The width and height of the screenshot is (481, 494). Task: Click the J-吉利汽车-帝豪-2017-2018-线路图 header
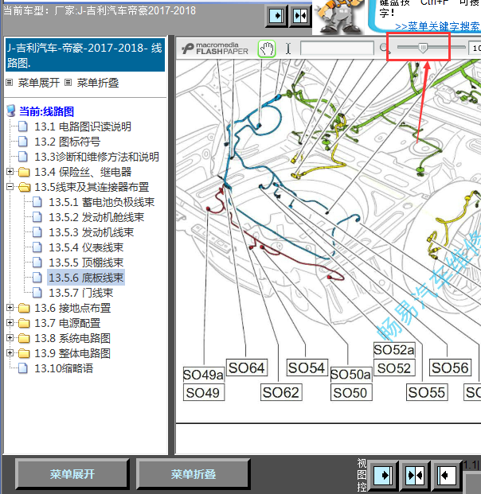click(85, 56)
